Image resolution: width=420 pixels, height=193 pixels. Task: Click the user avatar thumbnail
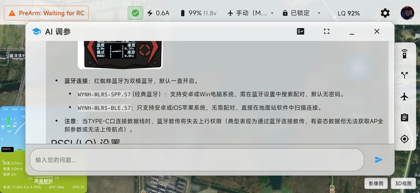tap(407, 13)
